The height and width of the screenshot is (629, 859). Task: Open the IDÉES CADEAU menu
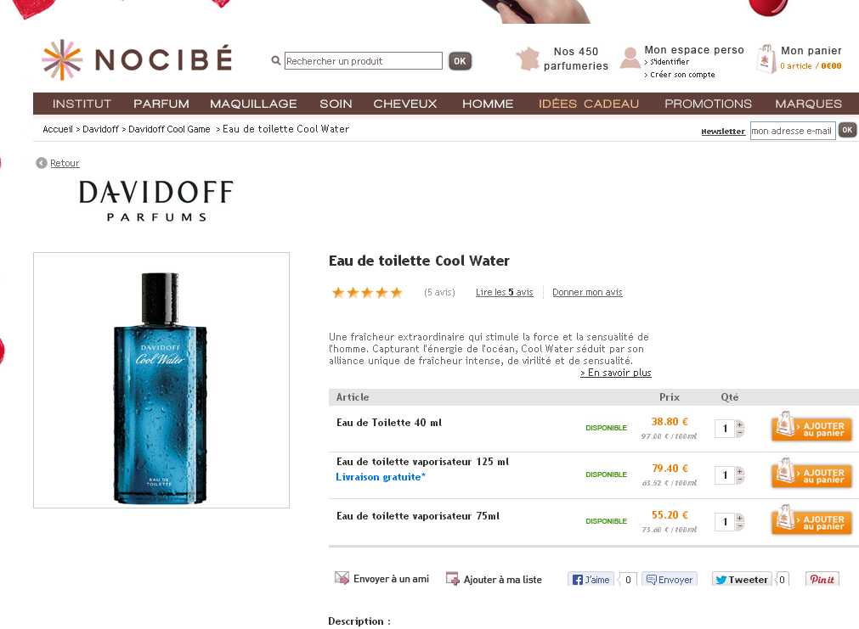pos(588,104)
